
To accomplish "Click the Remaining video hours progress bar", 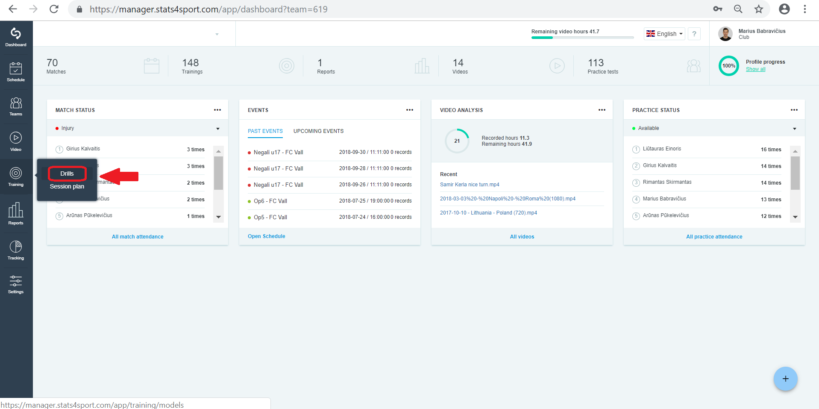I will click(583, 38).
